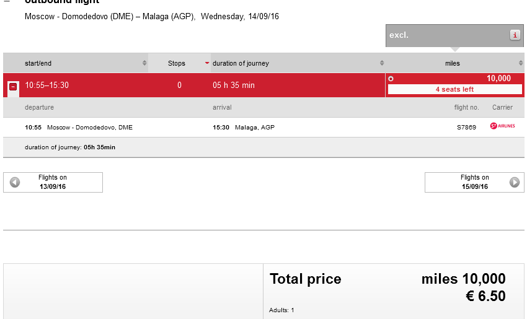Click the miles column header

coord(453,63)
